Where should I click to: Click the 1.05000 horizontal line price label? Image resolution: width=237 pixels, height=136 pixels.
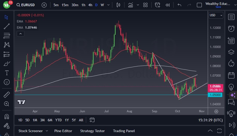[215, 95]
